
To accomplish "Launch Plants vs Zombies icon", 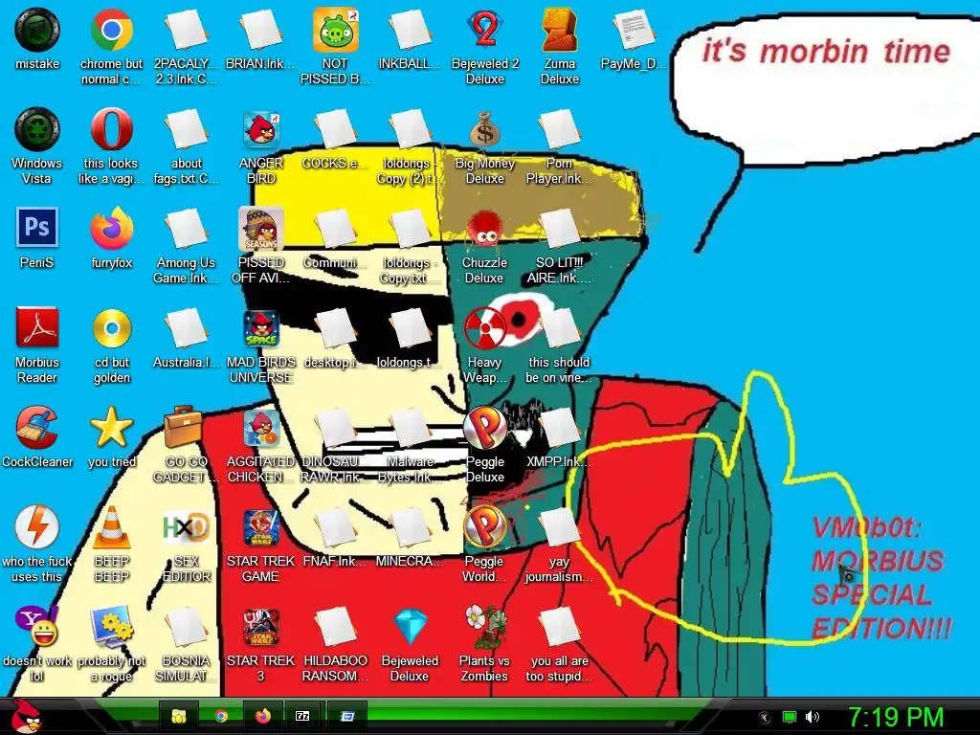I will (x=485, y=626).
